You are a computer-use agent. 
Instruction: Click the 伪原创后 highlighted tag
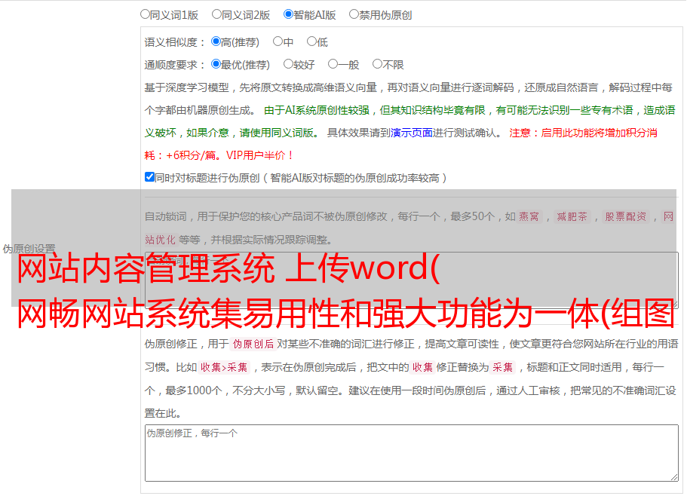click(x=253, y=344)
